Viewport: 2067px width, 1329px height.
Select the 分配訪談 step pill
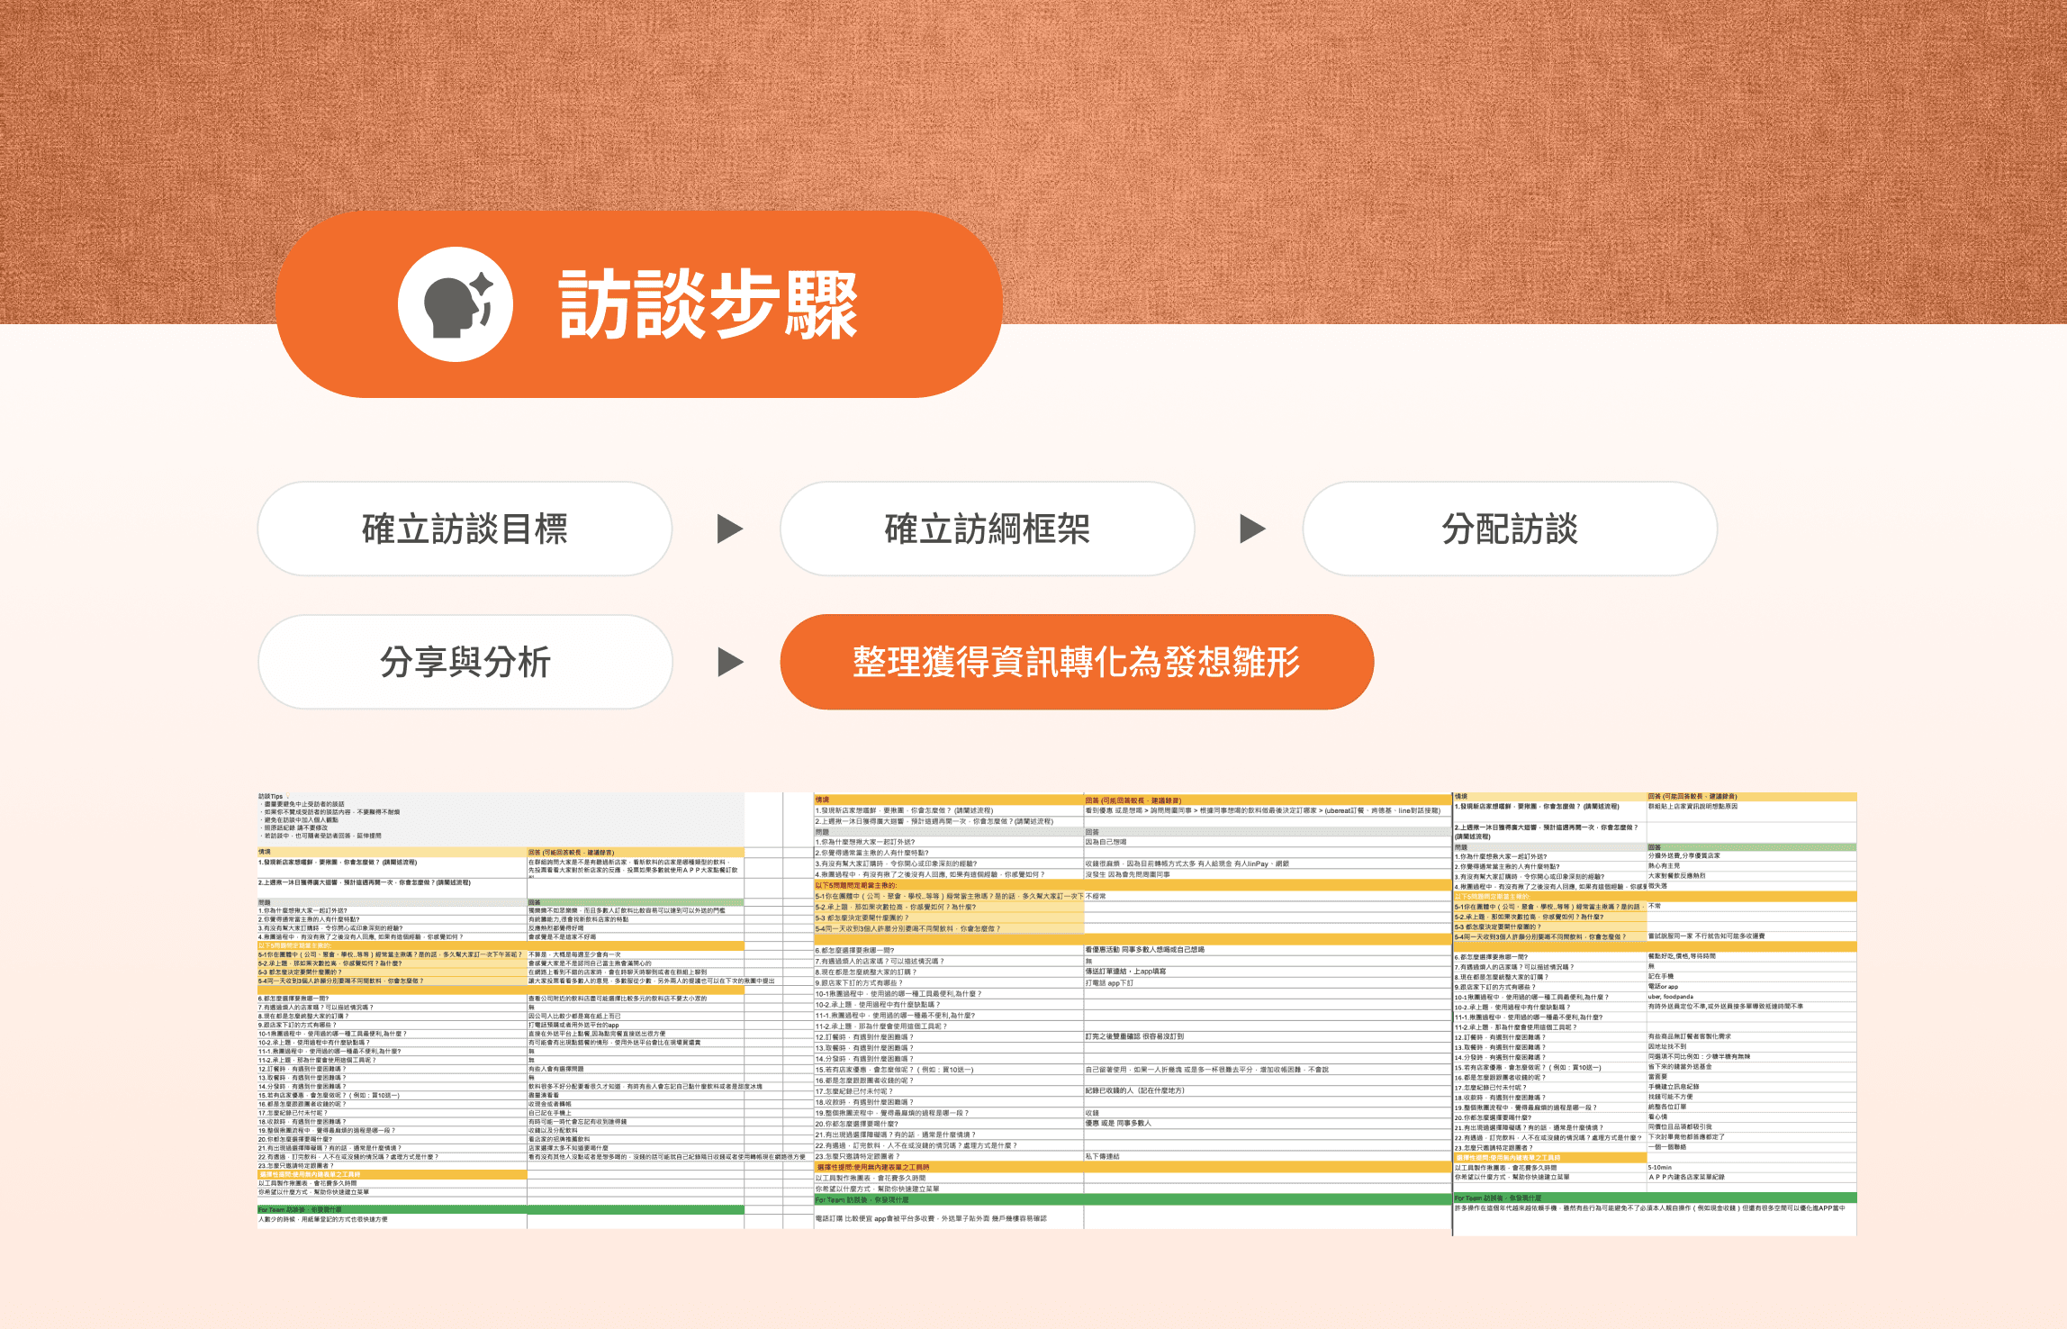pyautogui.click(x=1510, y=529)
